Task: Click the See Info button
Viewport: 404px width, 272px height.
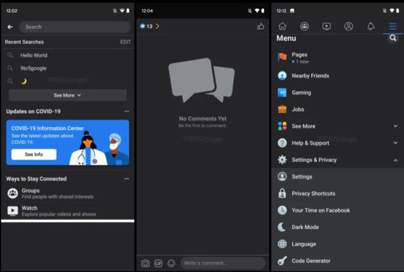Action: [34, 154]
